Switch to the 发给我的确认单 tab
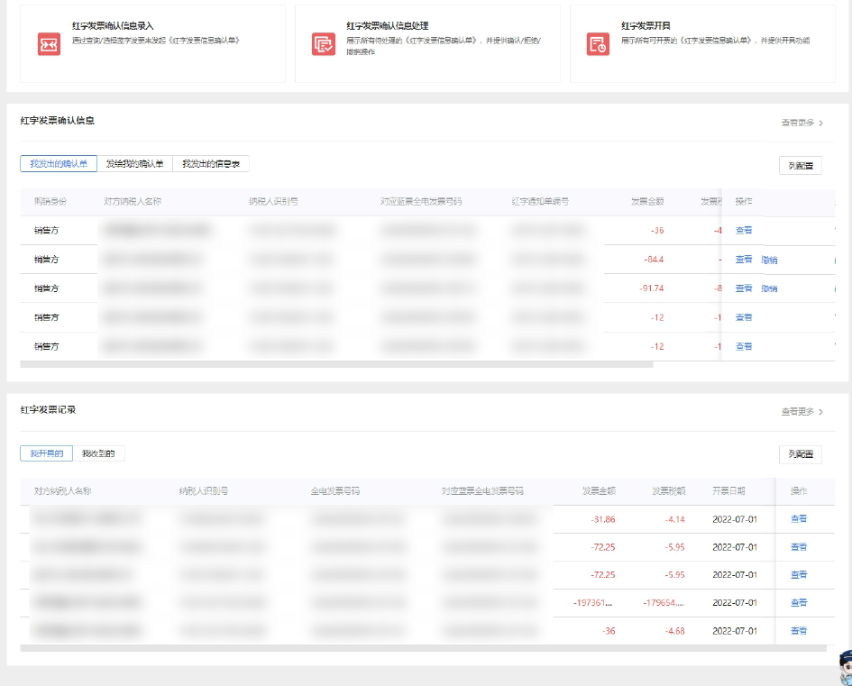The height and width of the screenshot is (686, 852). point(134,163)
